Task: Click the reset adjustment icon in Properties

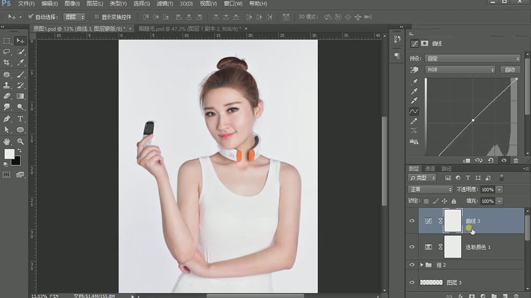Action: click(491, 160)
